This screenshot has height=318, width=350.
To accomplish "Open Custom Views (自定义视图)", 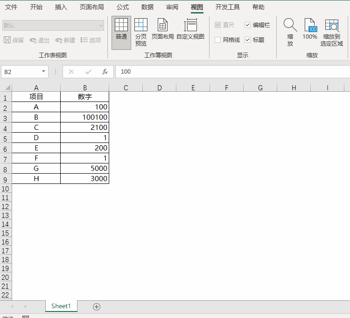I will click(x=190, y=29).
